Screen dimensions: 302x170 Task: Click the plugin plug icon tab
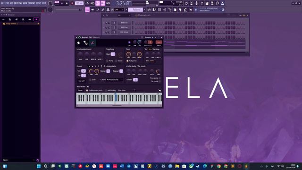tap(79, 43)
